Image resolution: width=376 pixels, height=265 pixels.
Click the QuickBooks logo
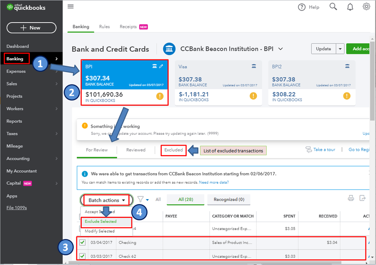point(26,7)
